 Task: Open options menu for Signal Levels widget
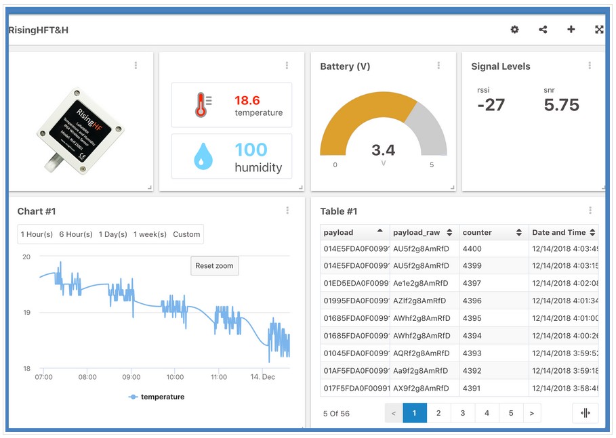(x=590, y=66)
